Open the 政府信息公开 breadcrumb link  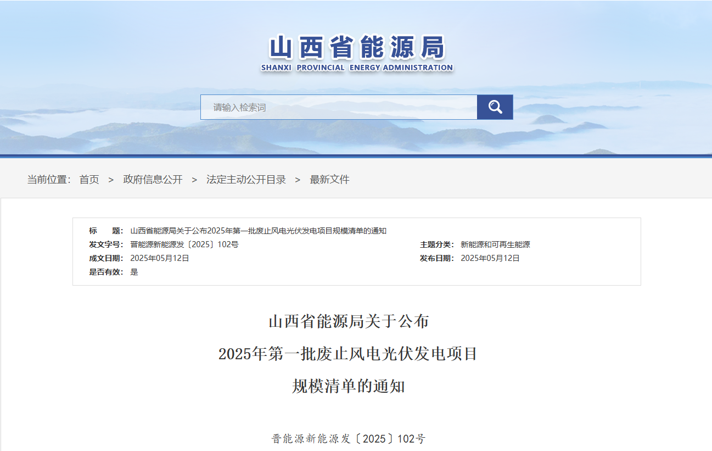click(153, 180)
